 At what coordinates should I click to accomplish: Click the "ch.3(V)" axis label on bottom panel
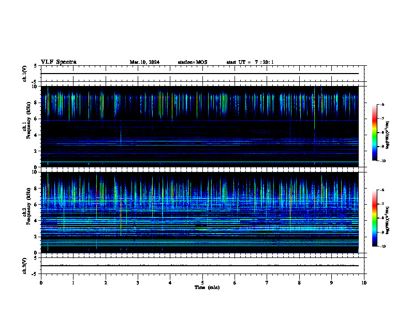point(24,266)
